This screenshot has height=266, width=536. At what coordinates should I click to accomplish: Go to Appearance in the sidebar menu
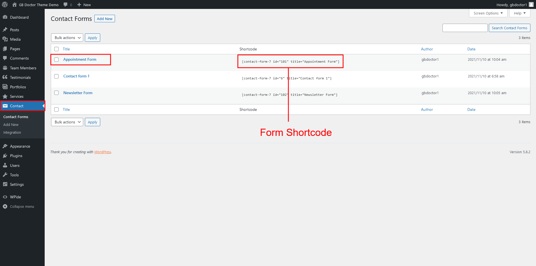coord(20,146)
